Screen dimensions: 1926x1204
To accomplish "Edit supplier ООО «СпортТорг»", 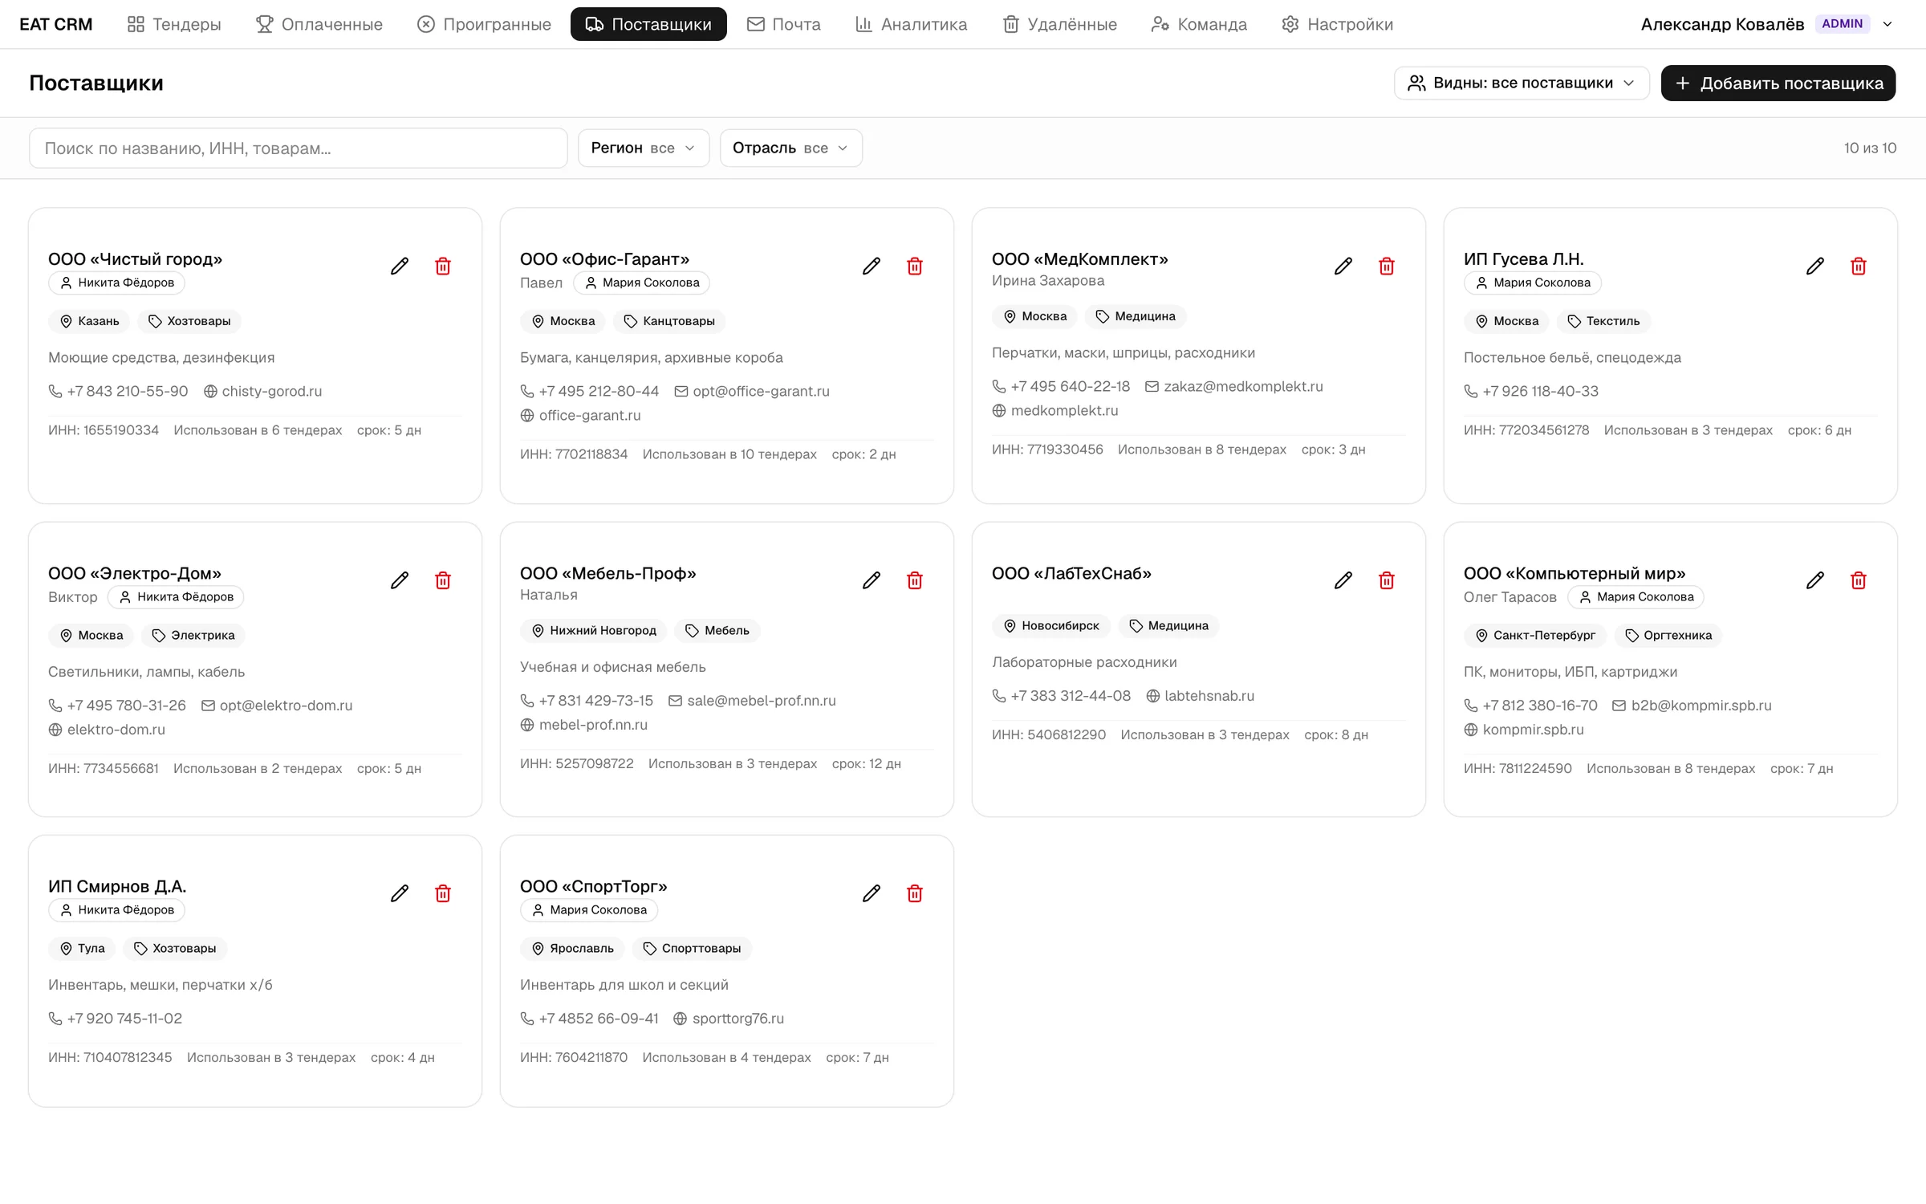I will (872, 893).
